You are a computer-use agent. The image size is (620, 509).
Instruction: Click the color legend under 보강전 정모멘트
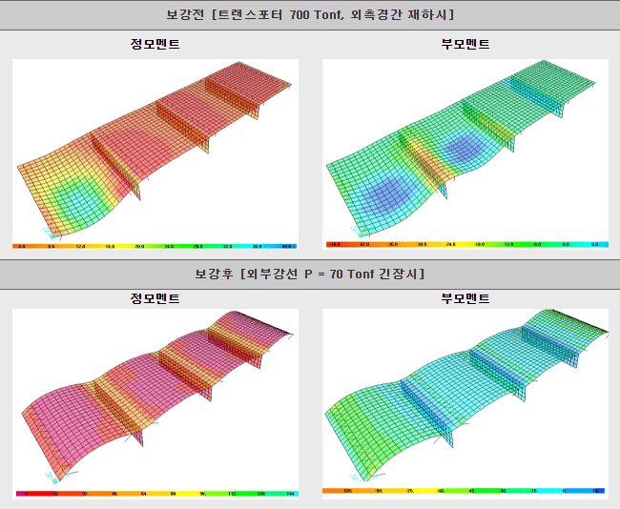tap(155, 245)
